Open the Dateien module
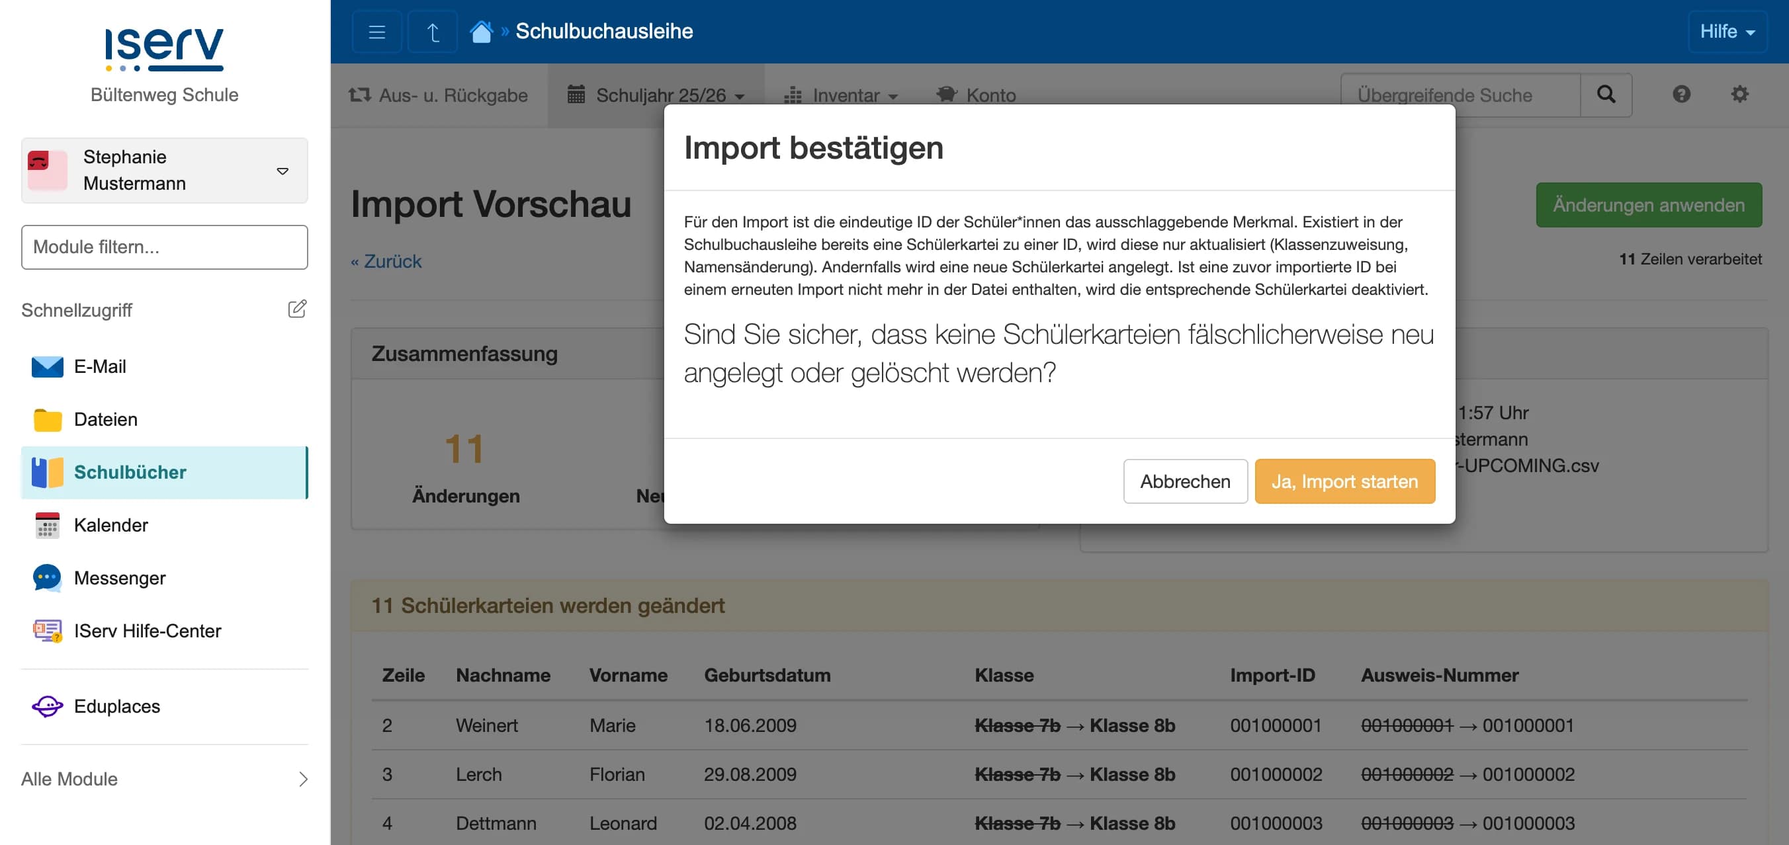The image size is (1789, 845). [105, 419]
